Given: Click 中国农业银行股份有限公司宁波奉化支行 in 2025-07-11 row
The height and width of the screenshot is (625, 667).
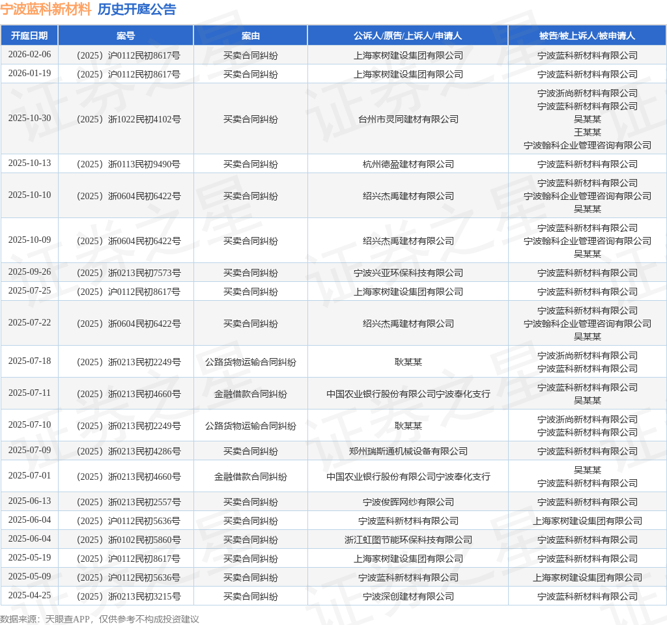Looking at the screenshot, I should click(408, 394).
